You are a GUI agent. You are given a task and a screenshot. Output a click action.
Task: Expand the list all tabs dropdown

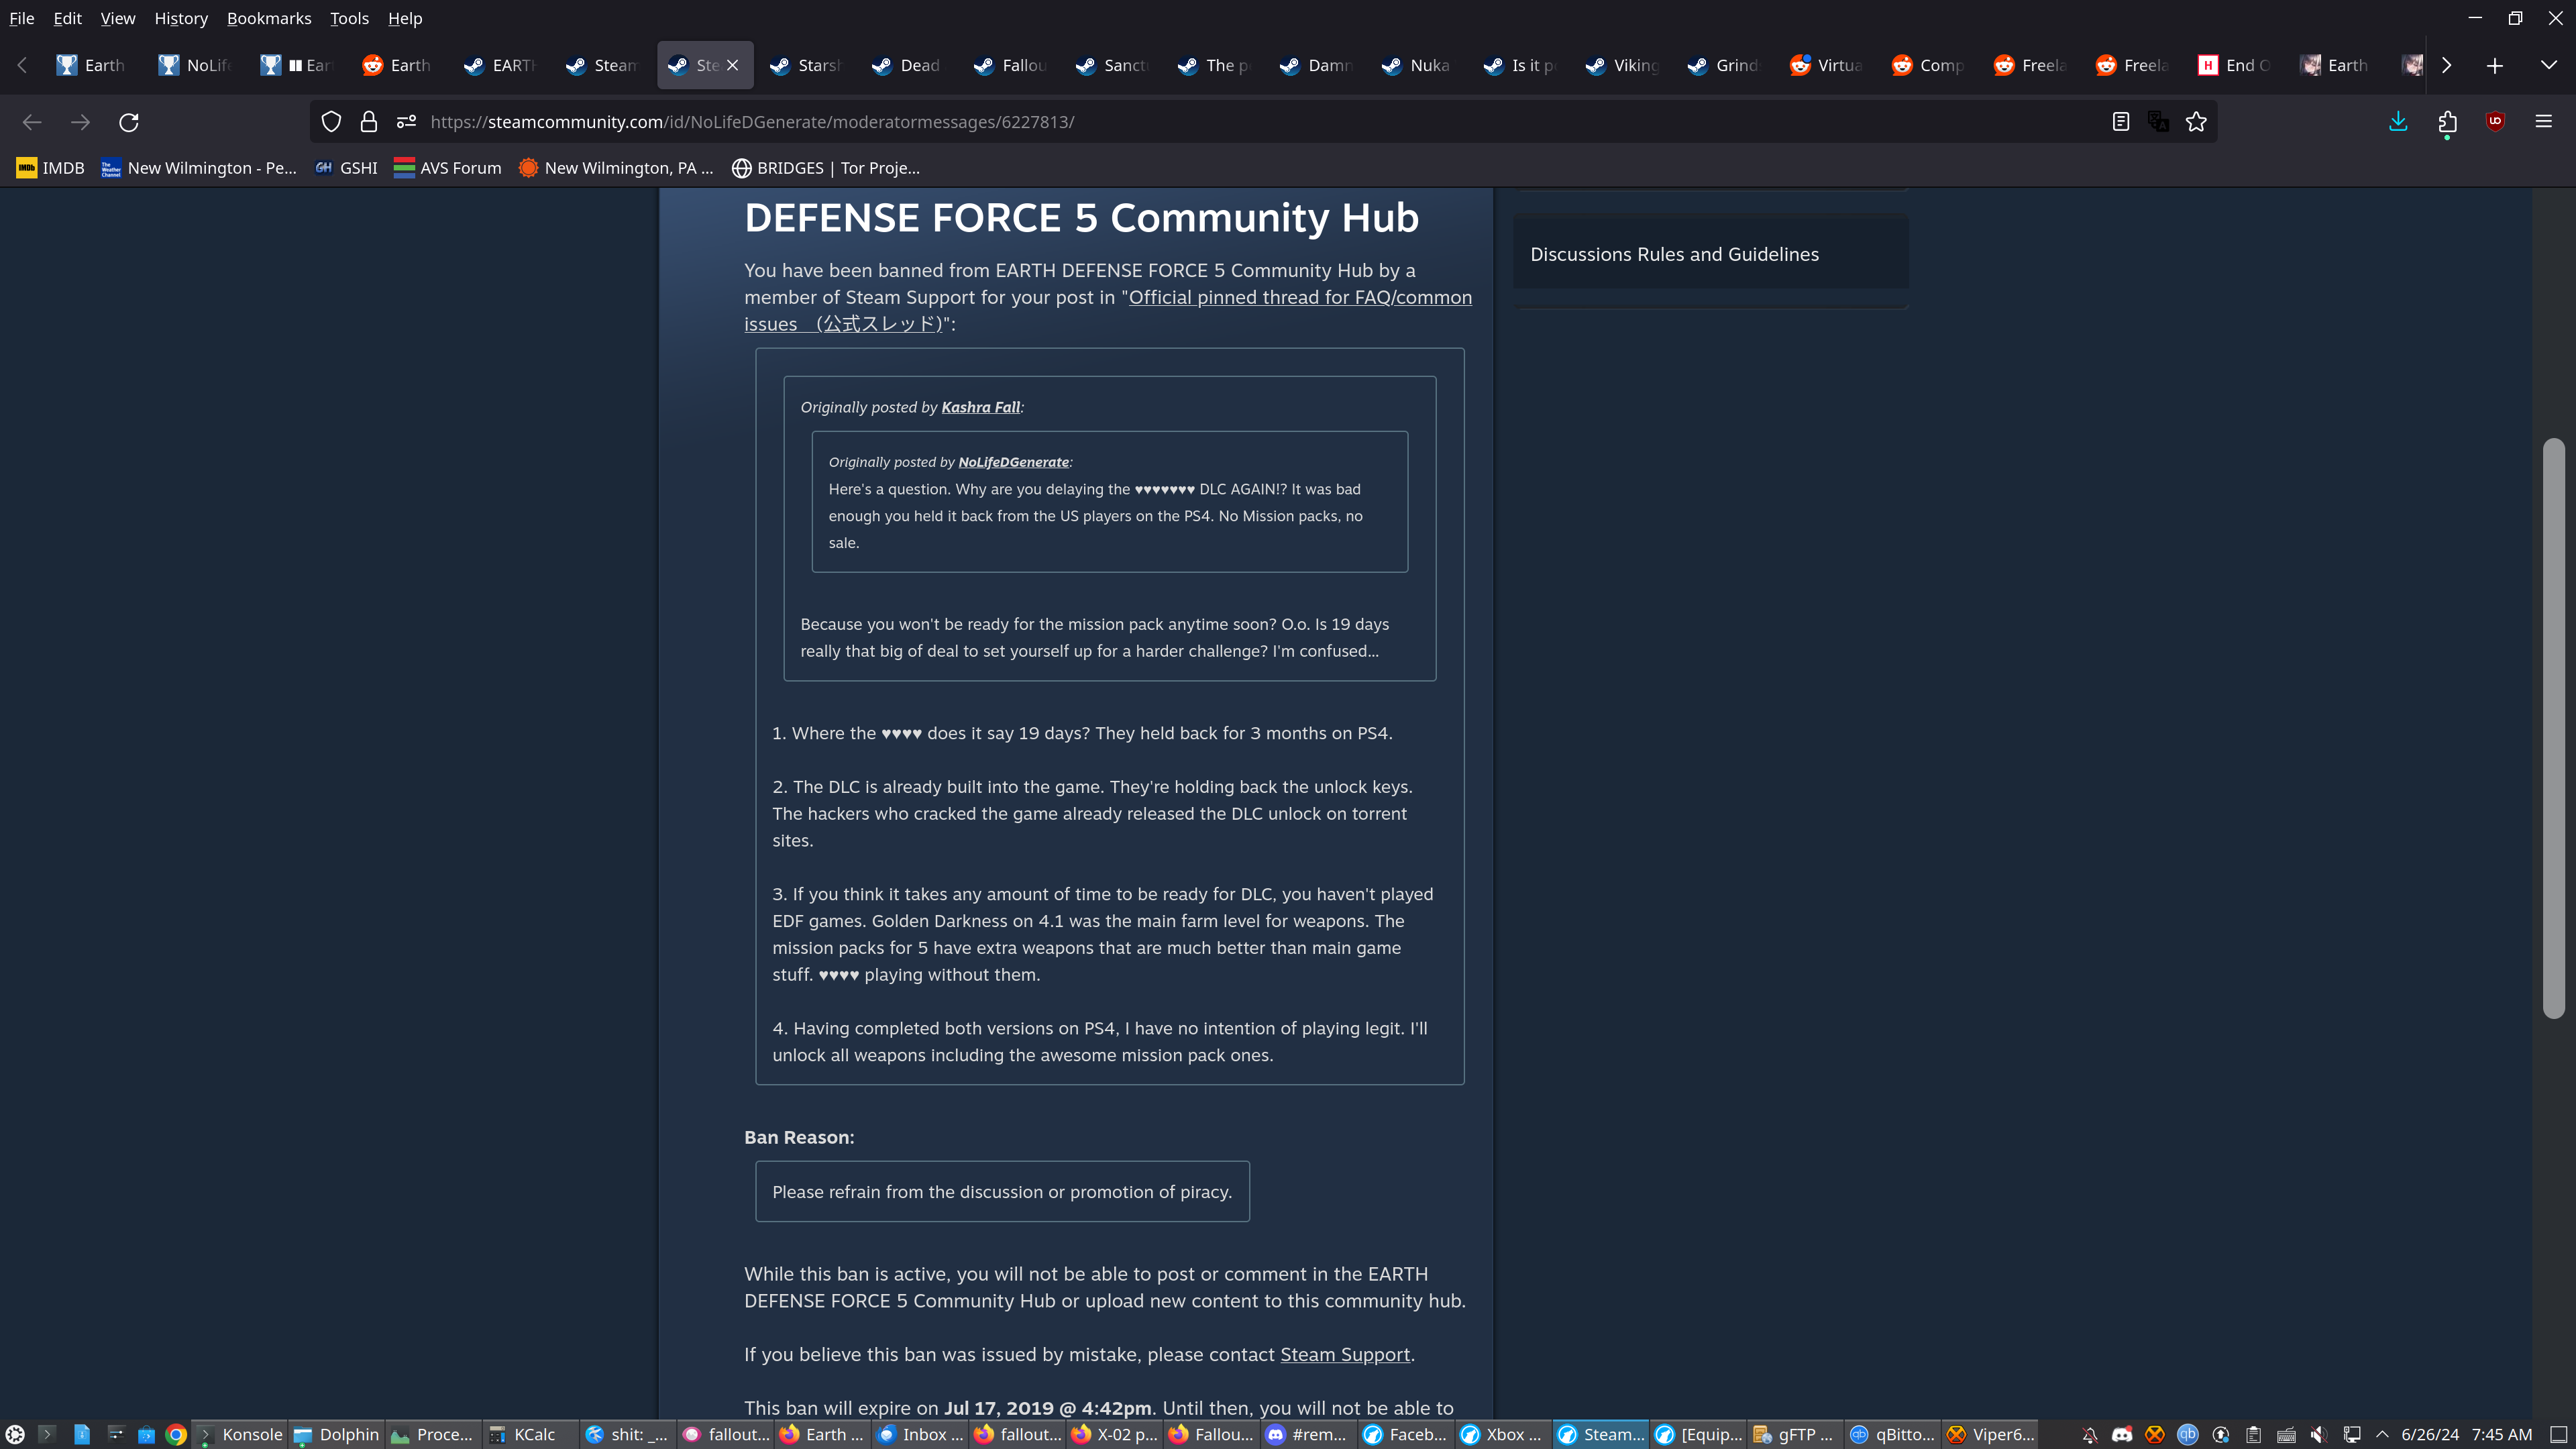tap(2548, 65)
